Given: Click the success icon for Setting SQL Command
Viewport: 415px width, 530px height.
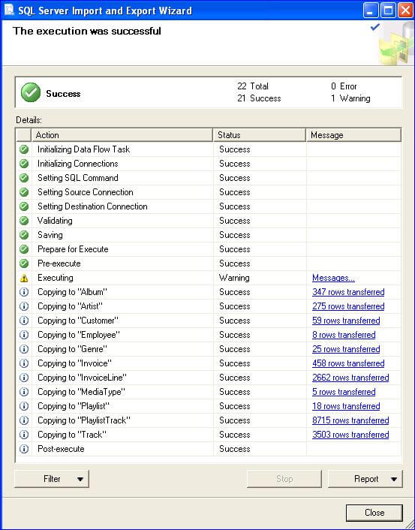Looking at the screenshot, I should coord(24,178).
